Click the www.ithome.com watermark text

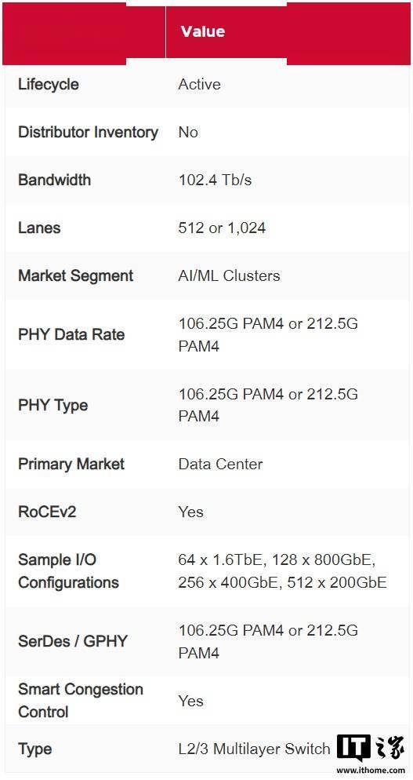click(371, 770)
